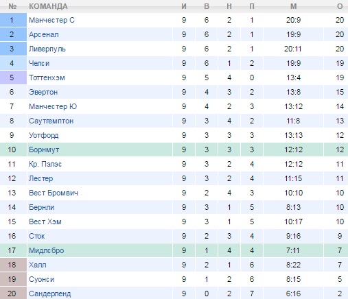The height and width of the screenshot is (299, 348).
Task: Open the Арсенал team link
Action: 44,34
